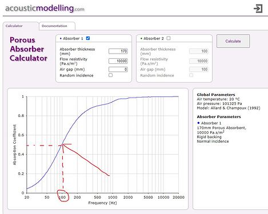Toggle Random incidence for Absorber 1
Image resolution: width=268 pixels, height=214 pixels.
coord(110,75)
